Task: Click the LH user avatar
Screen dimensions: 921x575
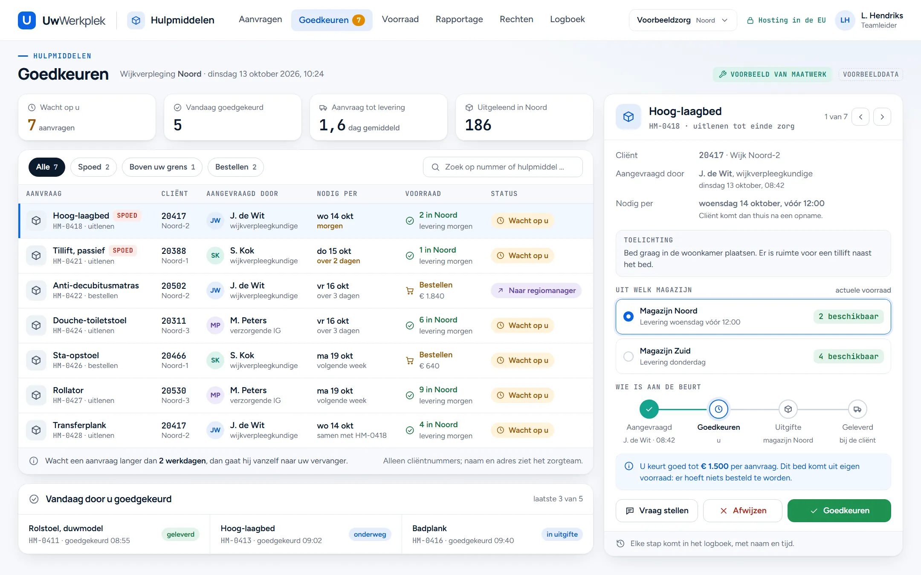Action: [845, 20]
